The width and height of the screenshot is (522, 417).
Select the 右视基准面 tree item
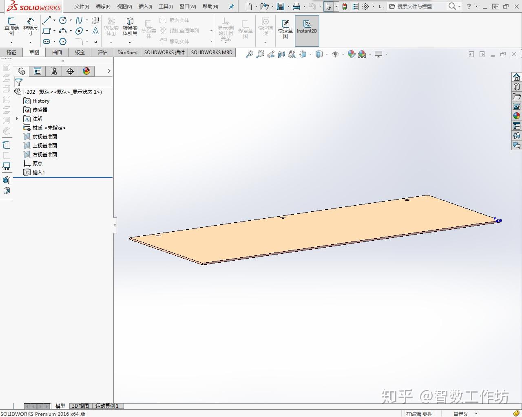coord(45,154)
